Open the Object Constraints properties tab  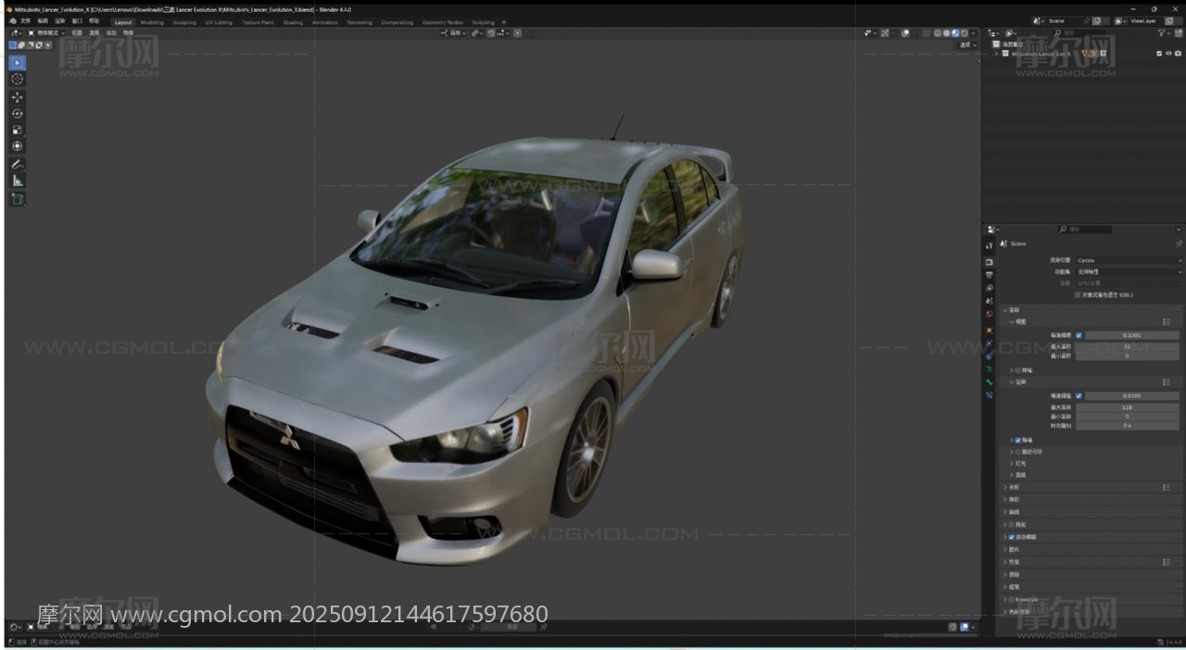[x=990, y=356]
